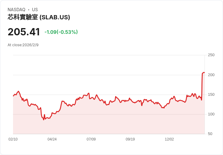Click the 205.41 current price

pyautogui.click(x=24, y=32)
